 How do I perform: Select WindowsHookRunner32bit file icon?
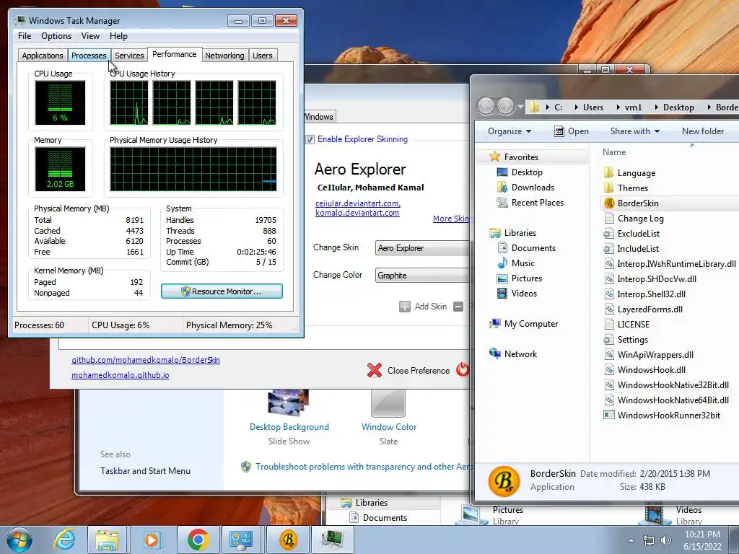[x=609, y=415]
